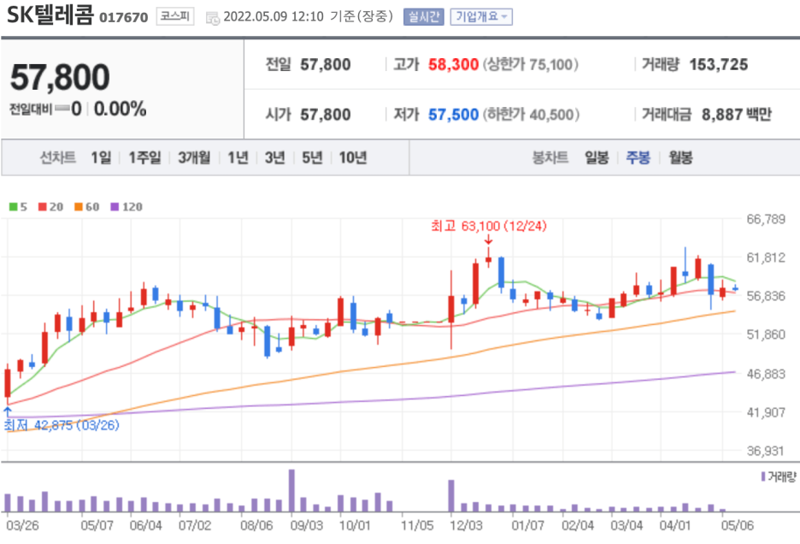Click the 거래량 value 153,725
The image size is (800, 544).
click(718, 64)
